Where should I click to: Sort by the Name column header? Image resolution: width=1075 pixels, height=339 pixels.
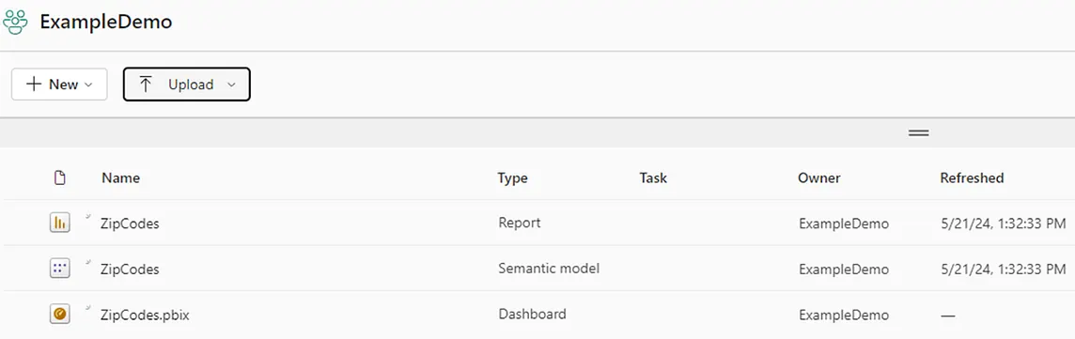pos(120,178)
